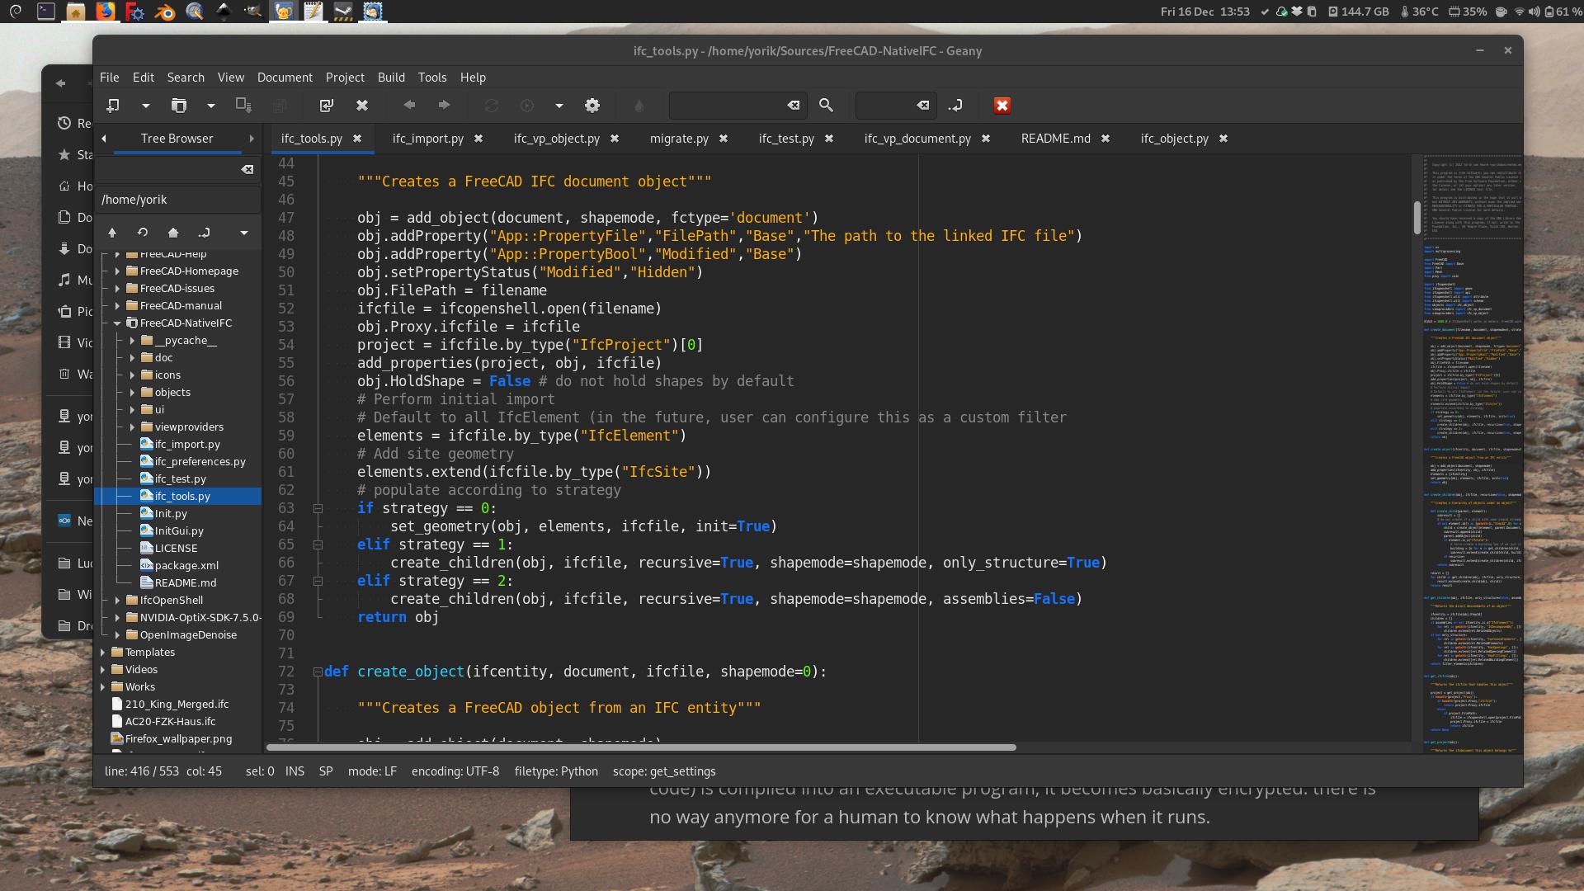Viewport: 1584px width, 891px height.
Task: Toggle left sidebar collapse arrow
Action: click(103, 138)
